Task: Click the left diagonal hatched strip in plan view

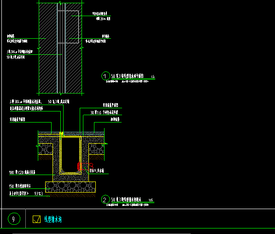Action: [x=48, y=48]
